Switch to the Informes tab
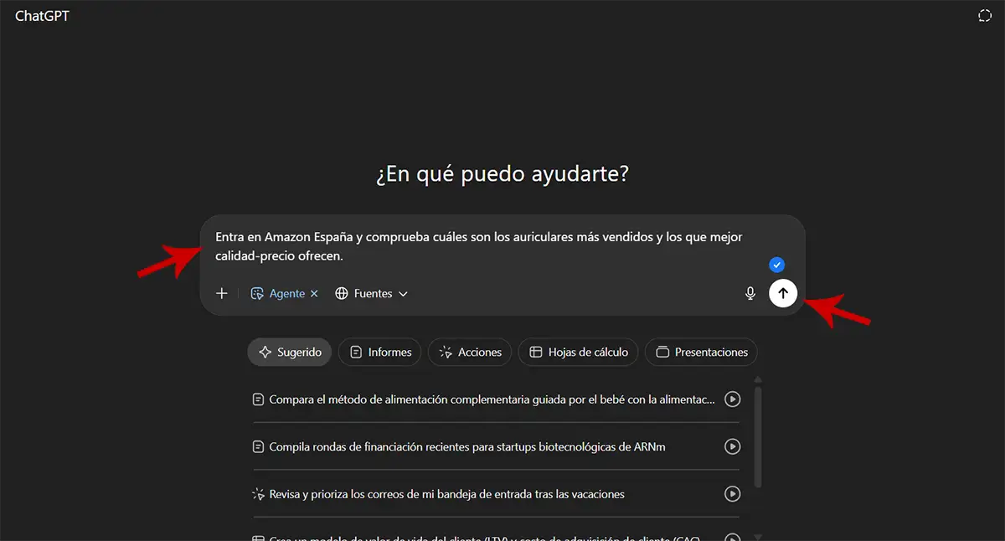This screenshot has height=541, width=1005. coord(380,353)
